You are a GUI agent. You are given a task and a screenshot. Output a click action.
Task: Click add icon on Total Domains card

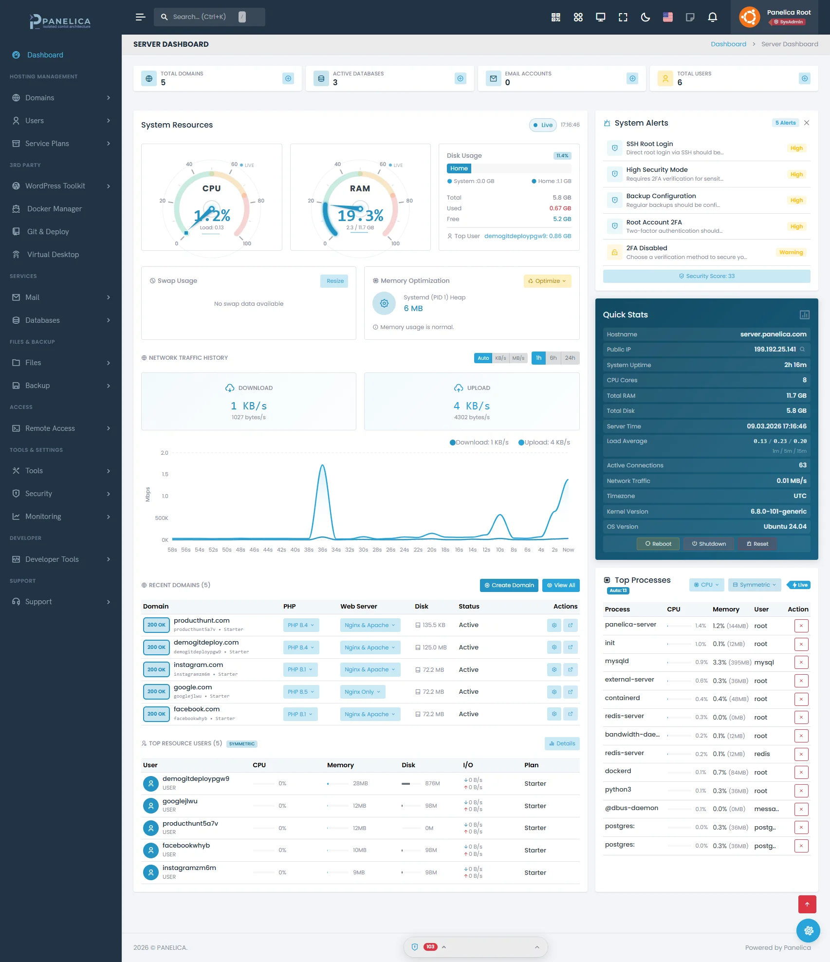[x=288, y=78]
